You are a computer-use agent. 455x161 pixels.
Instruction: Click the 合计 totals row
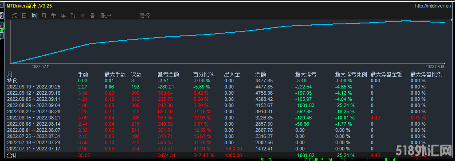coord(227,155)
